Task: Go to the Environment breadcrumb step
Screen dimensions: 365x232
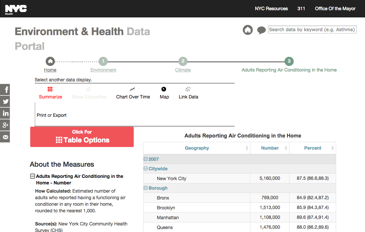Action: point(103,70)
